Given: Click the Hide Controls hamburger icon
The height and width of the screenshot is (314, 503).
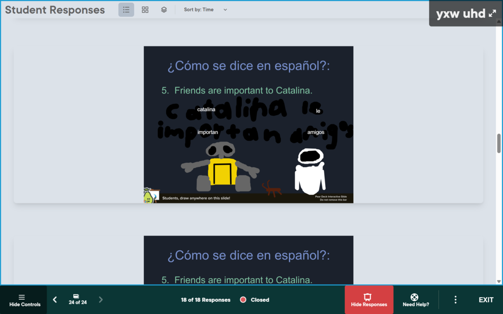Looking at the screenshot, I should 22,297.
